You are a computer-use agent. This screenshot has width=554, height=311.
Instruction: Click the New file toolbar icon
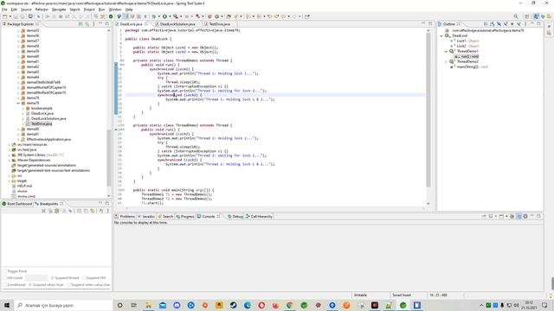[5, 16]
